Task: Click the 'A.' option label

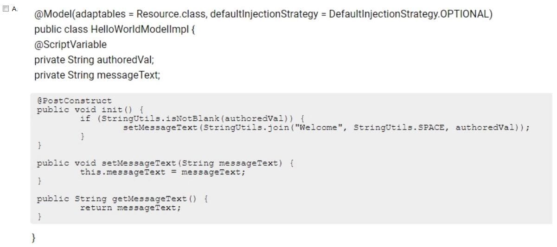Action: [x=15, y=9]
